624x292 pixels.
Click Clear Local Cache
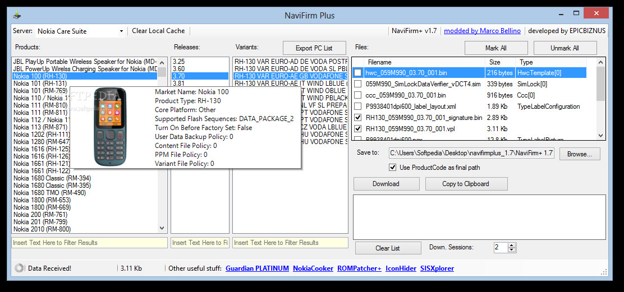pyautogui.click(x=158, y=31)
